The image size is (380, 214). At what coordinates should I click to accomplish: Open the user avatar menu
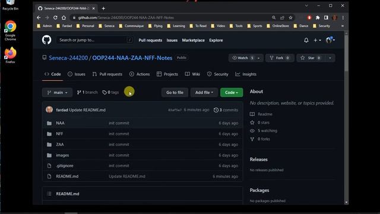coord(330,40)
